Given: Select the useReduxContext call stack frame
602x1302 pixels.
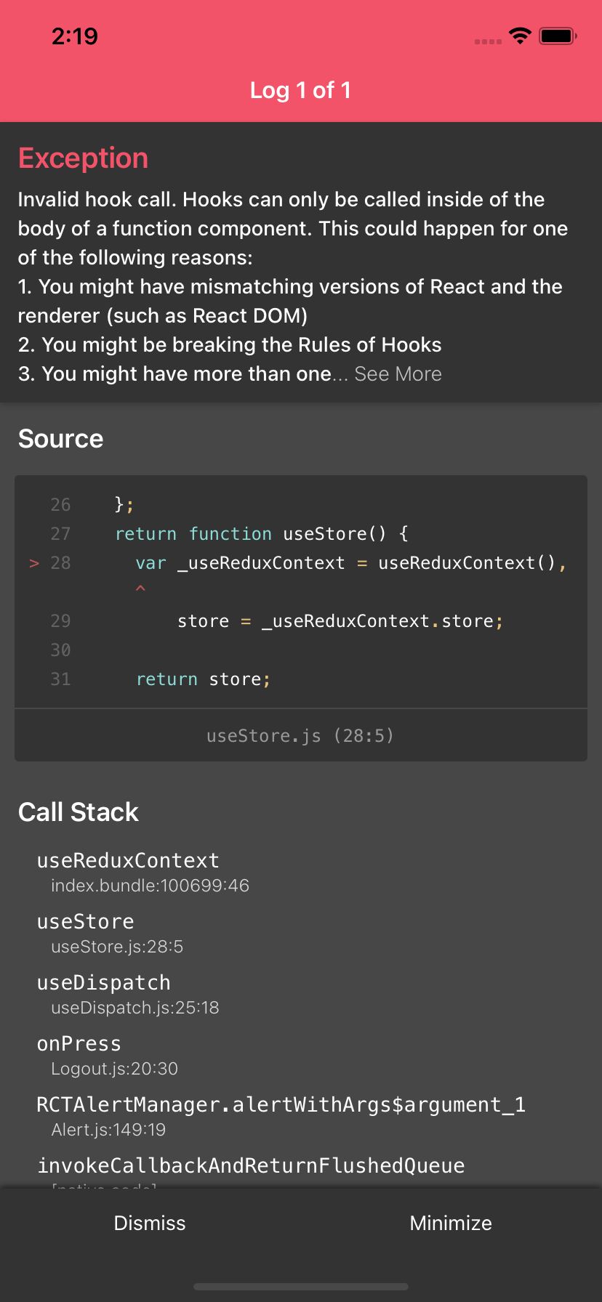Looking at the screenshot, I should (128, 870).
